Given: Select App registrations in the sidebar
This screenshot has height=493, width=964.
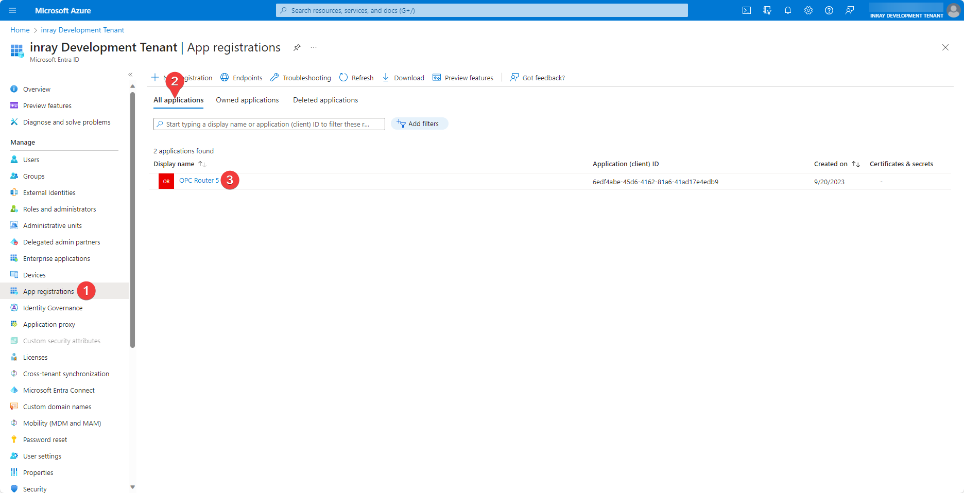Looking at the screenshot, I should pyautogui.click(x=64, y=291).
